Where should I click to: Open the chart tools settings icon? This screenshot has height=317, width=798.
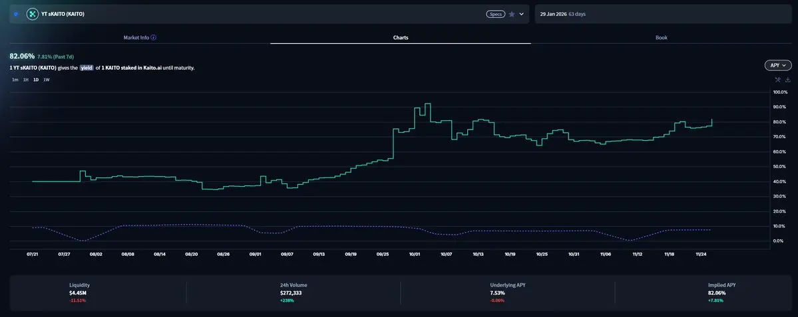tap(777, 79)
